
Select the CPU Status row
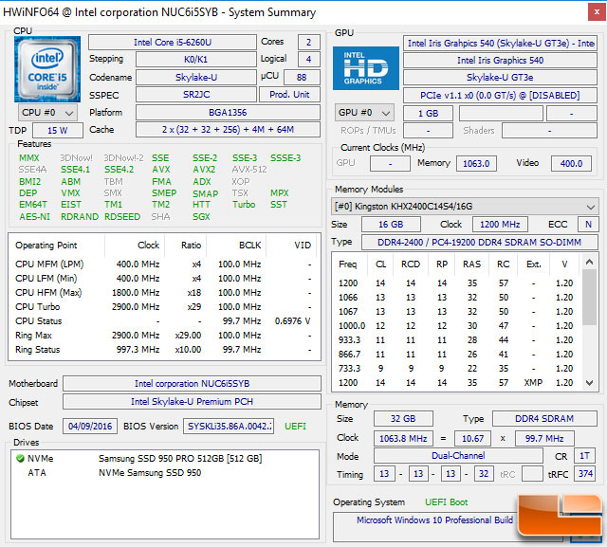pyautogui.click(x=164, y=321)
